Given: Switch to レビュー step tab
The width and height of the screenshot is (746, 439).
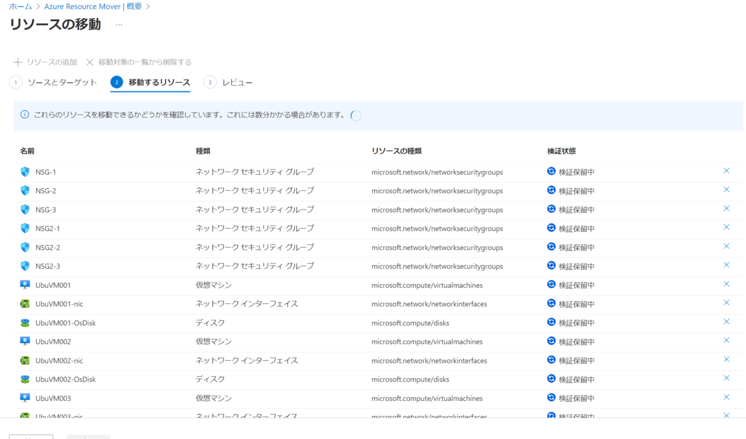Looking at the screenshot, I should pyautogui.click(x=228, y=82).
